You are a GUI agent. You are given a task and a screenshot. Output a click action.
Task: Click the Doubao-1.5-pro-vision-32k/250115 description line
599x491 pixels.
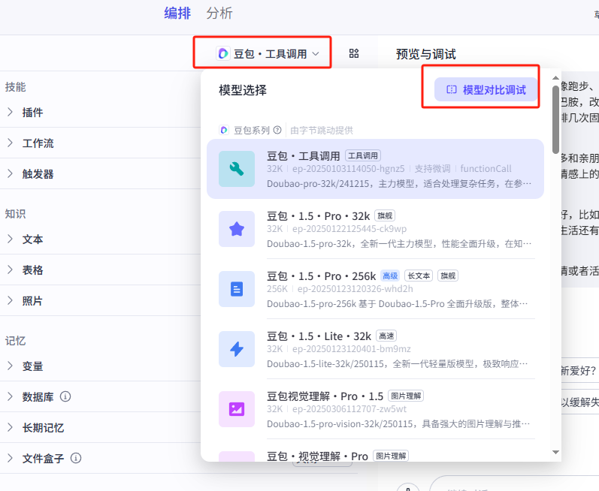click(x=399, y=424)
